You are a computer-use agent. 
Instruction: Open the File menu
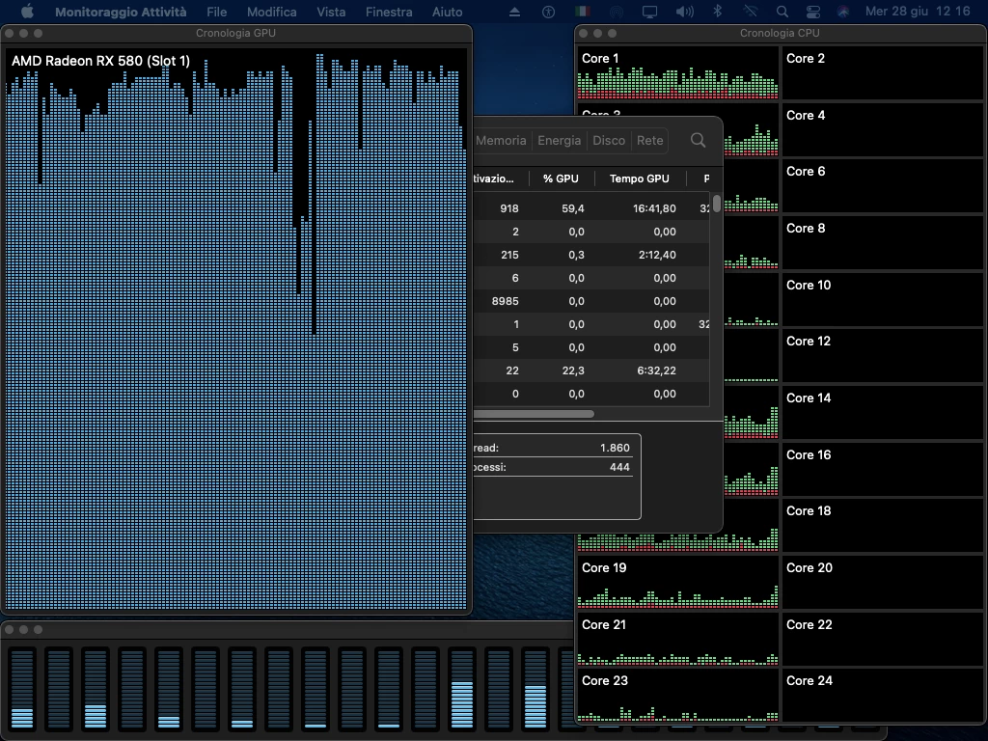(x=216, y=12)
